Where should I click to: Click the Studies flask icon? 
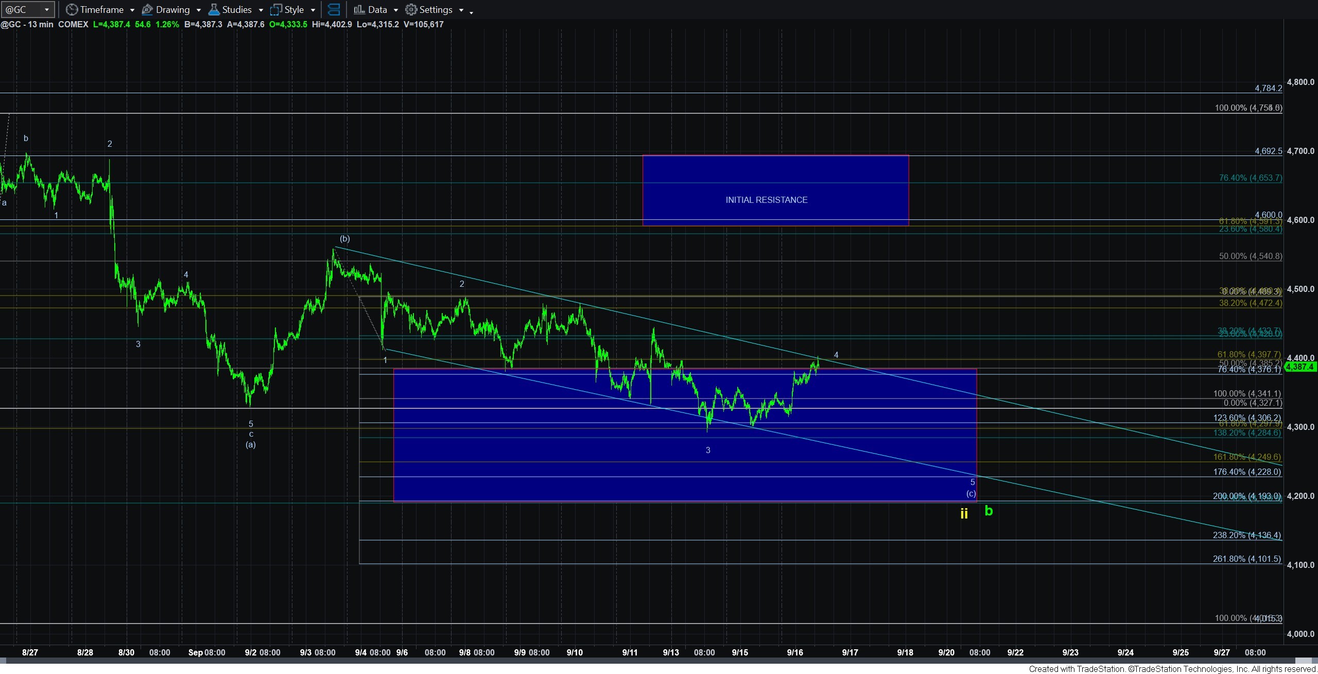214,9
